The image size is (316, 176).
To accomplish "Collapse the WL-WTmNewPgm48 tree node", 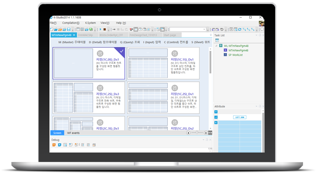I will pos(216,46).
